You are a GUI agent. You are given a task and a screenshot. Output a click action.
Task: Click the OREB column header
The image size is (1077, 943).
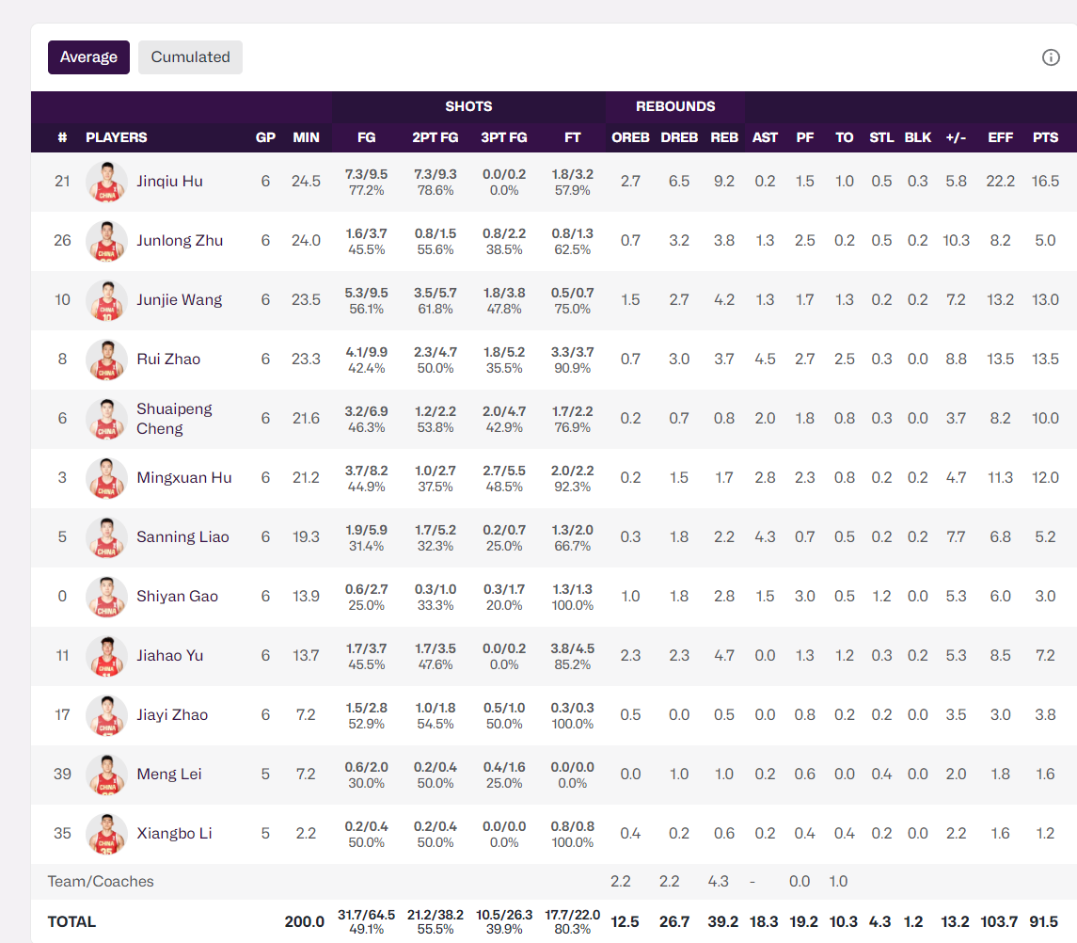(x=630, y=137)
